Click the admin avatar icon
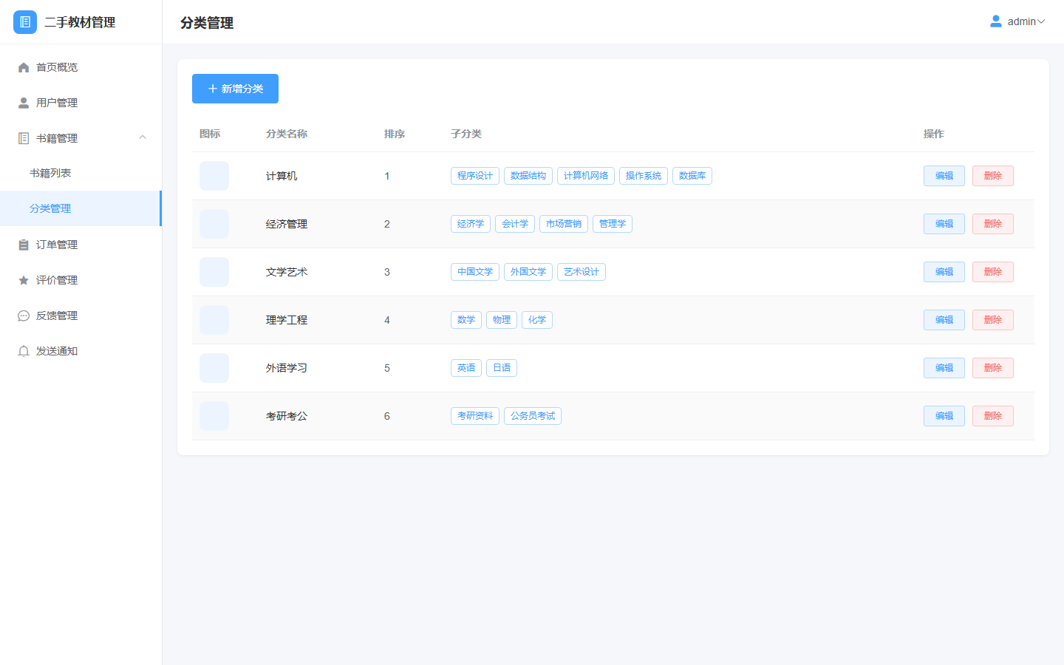1064x665 pixels. pyautogui.click(x=996, y=21)
